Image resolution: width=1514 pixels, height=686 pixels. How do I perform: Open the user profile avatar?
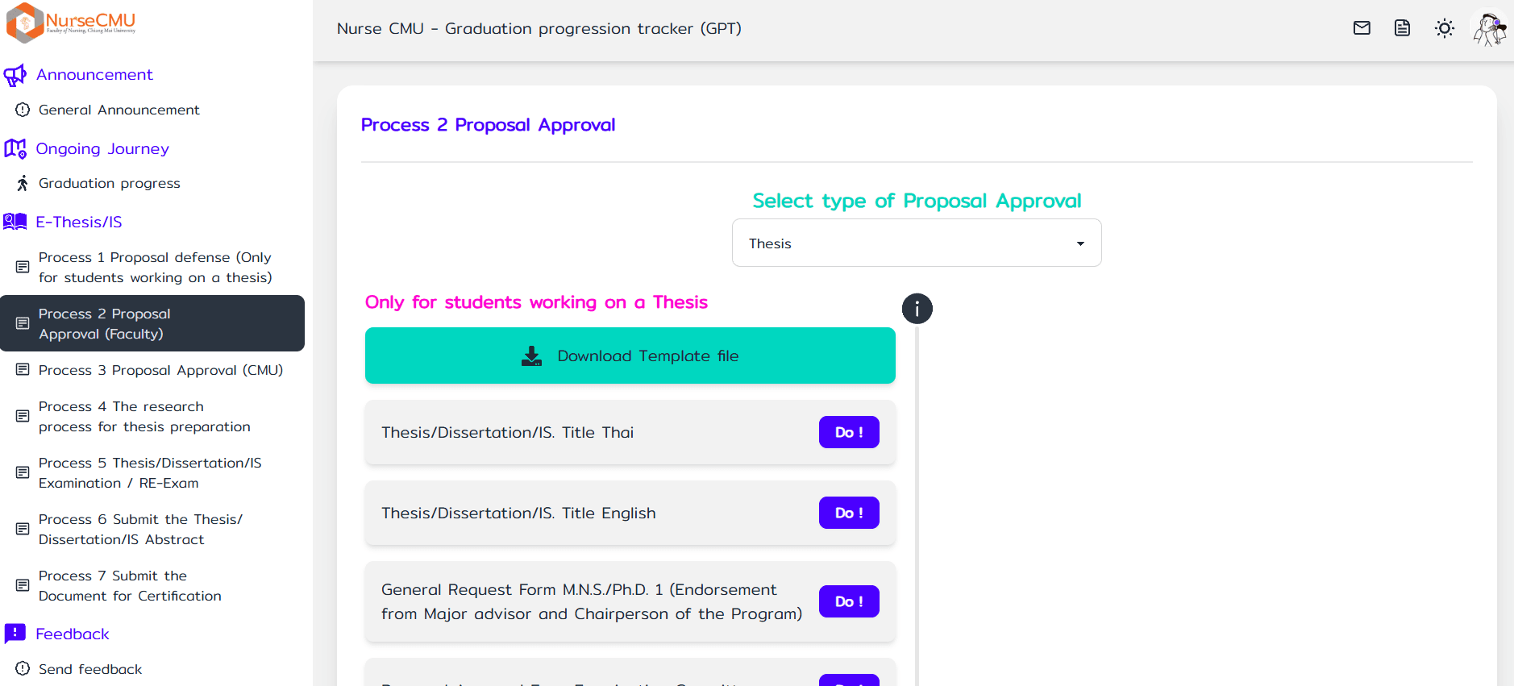coord(1489,29)
